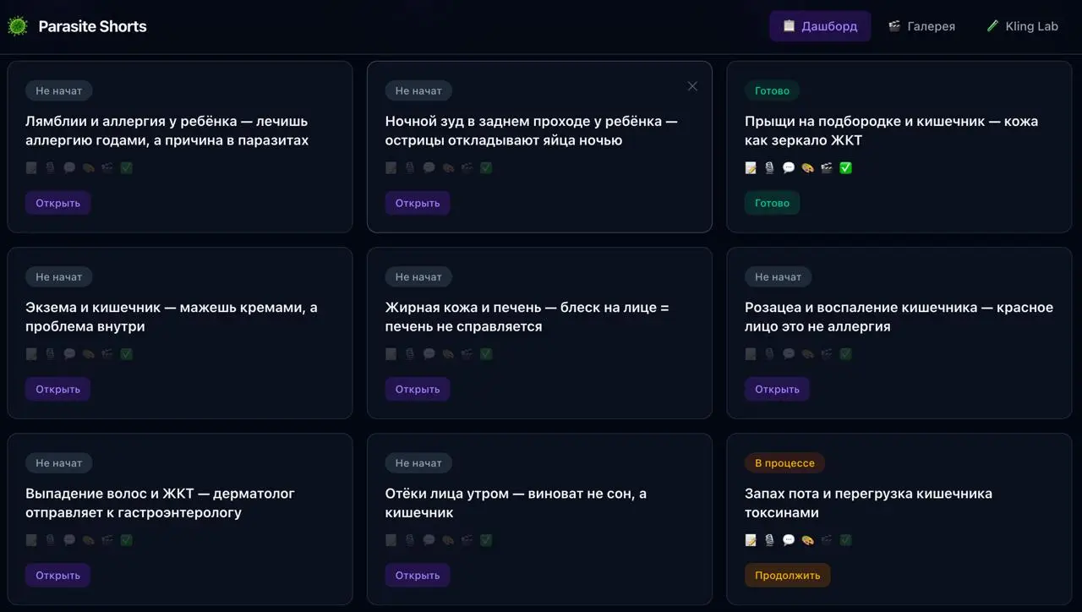Switch to the Галерея tab
Image resolution: width=1082 pixels, height=612 pixels.
tap(921, 26)
